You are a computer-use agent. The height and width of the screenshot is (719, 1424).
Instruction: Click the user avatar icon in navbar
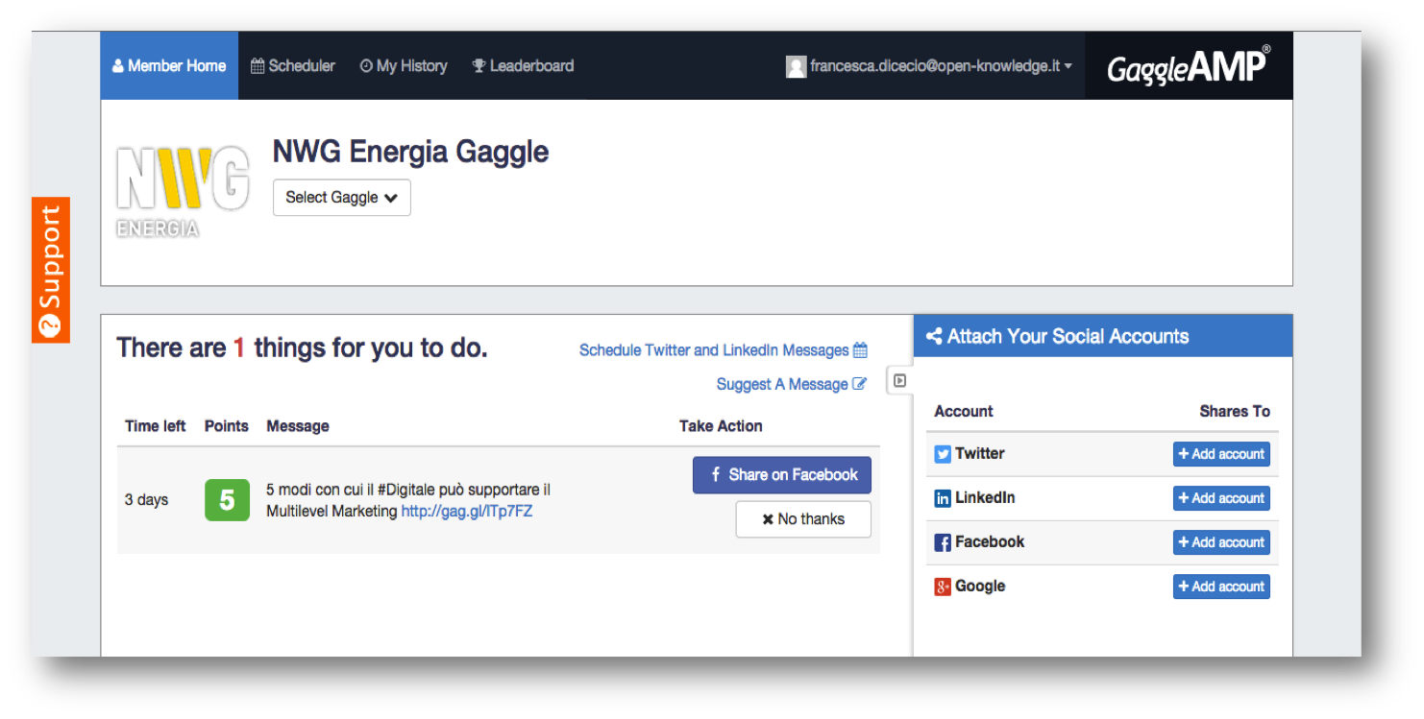click(x=796, y=66)
